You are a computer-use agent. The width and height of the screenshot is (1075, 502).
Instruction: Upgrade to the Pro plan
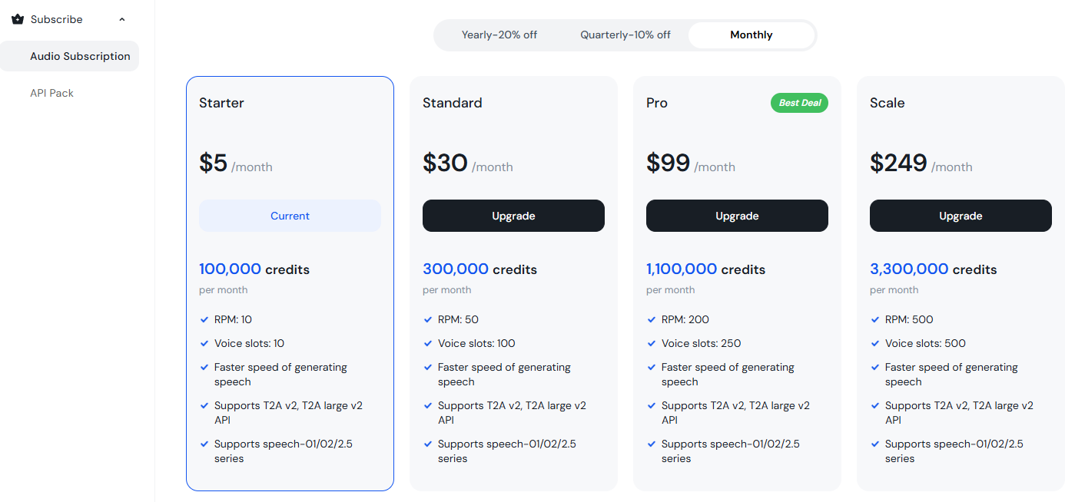coord(737,216)
